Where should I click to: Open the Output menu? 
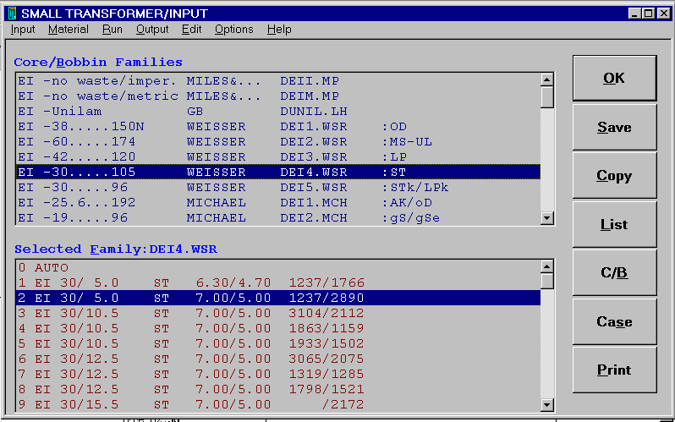152,30
